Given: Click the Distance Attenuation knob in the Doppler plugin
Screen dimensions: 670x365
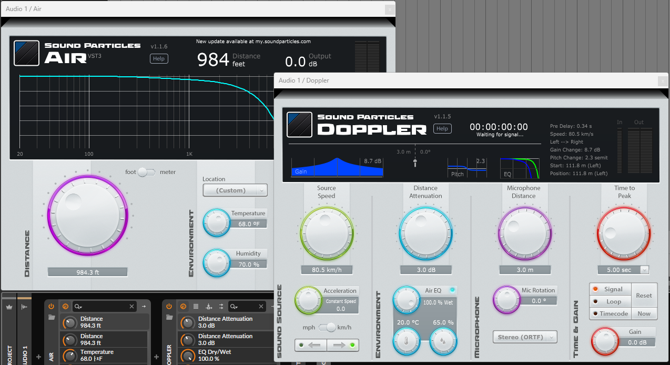Looking at the screenshot, I should [425, 232].
